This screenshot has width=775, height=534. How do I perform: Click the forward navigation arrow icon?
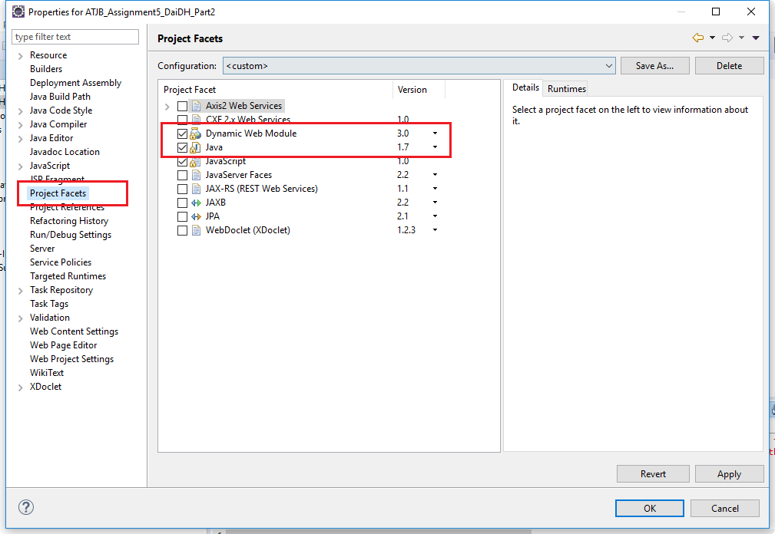point(727,37)
